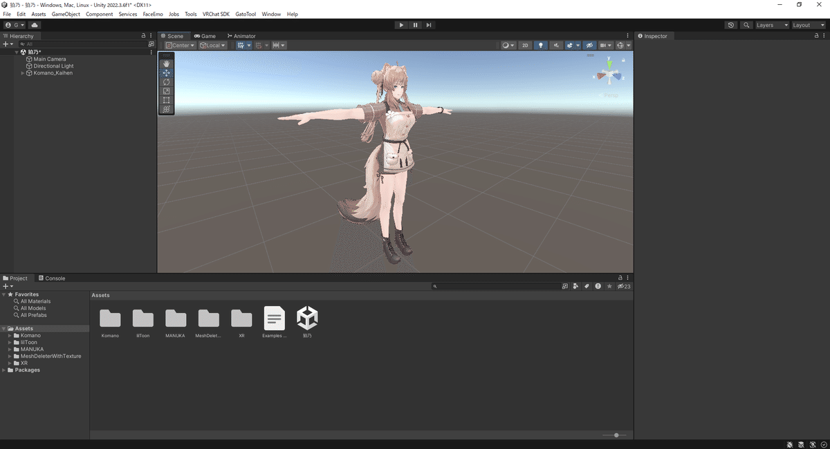Collapse 狛乃 scene in Hierarchy
Viewport: 830px width, 449px height.
[x=17, y=52]
